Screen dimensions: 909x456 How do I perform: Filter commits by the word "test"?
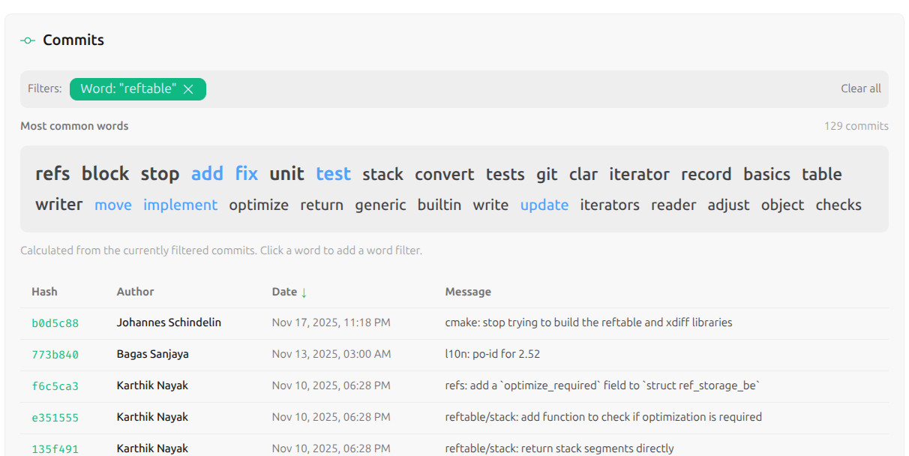[333, 174]
